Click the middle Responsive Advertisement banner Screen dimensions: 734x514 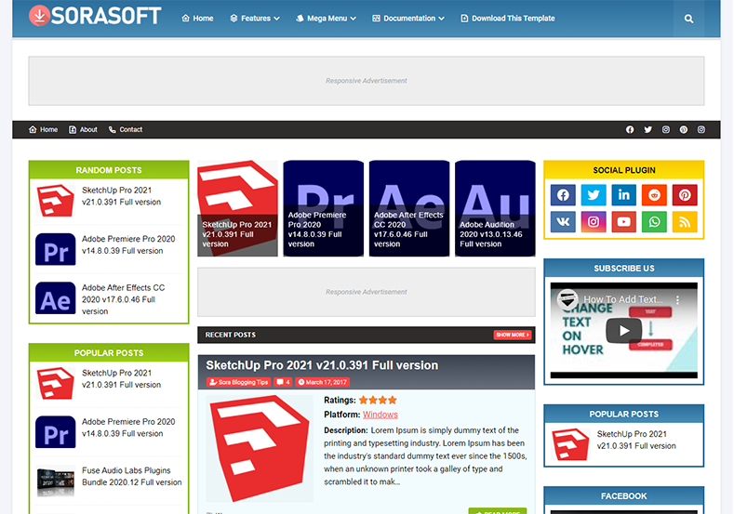coord(366,292)
